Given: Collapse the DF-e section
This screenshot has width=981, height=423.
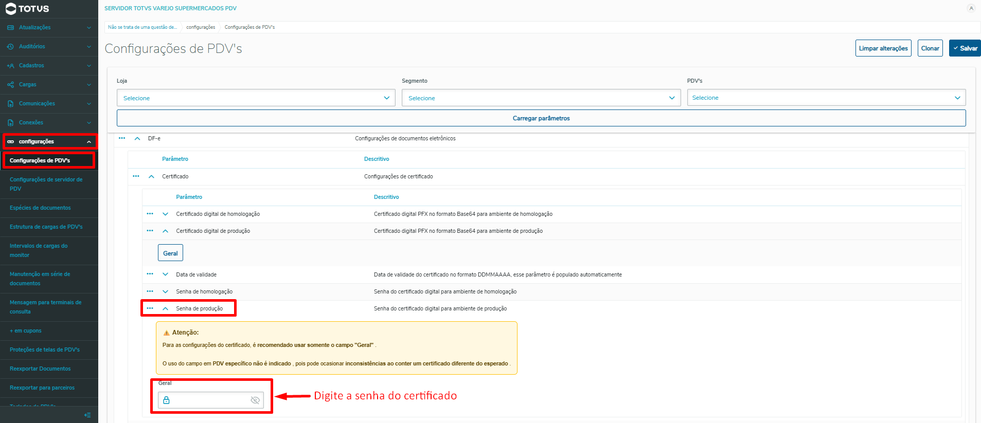Looking at the screenshot, I should click(137, 138).
